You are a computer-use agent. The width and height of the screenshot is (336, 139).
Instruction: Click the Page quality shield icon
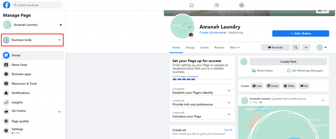tap(6, 121)
